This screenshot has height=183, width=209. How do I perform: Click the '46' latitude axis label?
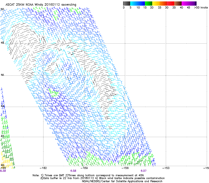[2, 75]
